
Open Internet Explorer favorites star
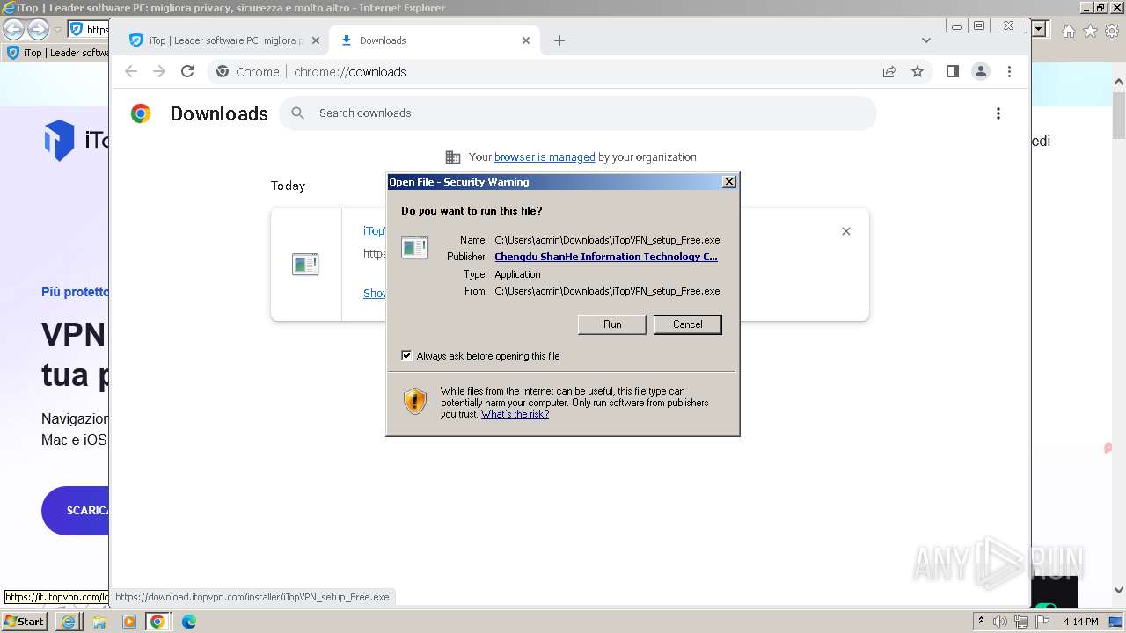click(x=1090, y=31)
